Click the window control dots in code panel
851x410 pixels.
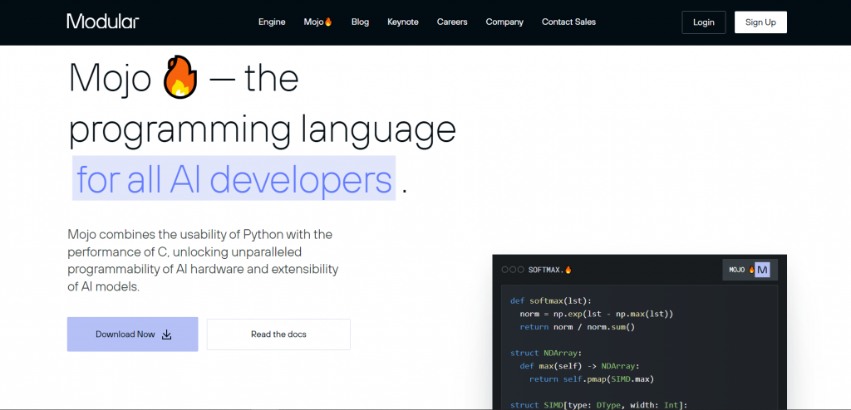pos(513,270)
